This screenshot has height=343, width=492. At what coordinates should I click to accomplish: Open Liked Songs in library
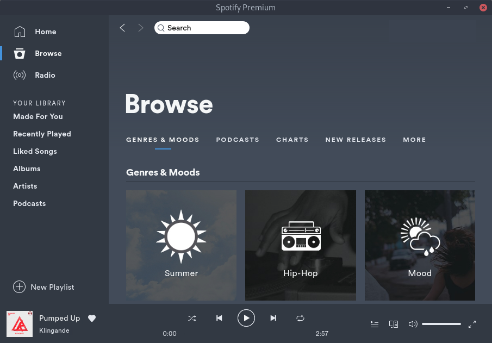pos(35,151)
